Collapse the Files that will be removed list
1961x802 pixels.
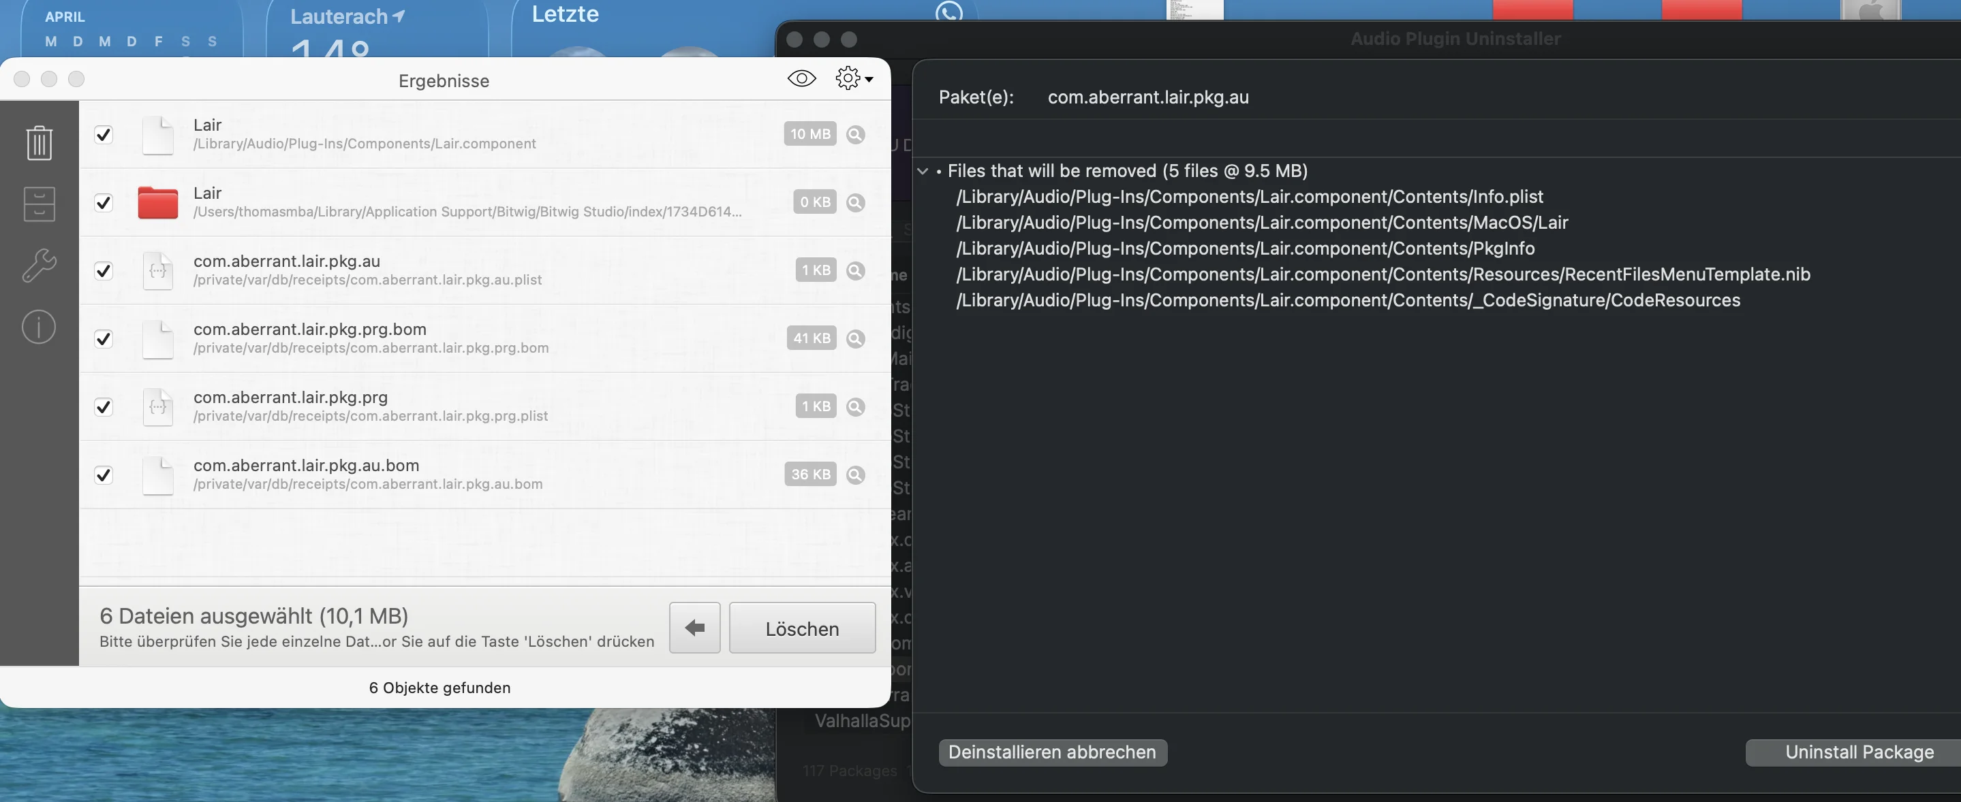click(923, 171)
